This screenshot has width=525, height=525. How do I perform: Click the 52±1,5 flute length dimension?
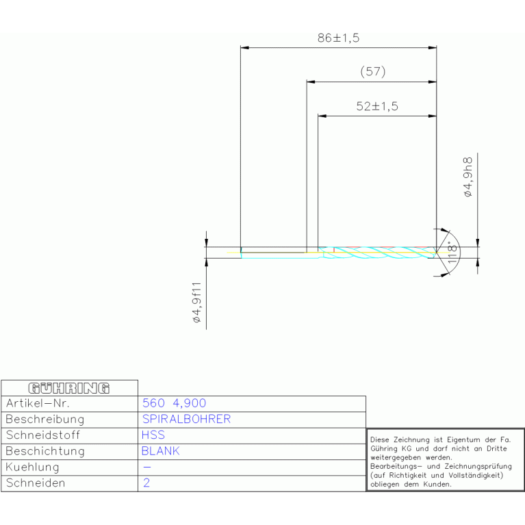point(377,107)
